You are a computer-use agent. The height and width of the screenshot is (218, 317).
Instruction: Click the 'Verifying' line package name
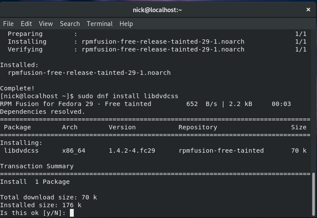163,49
